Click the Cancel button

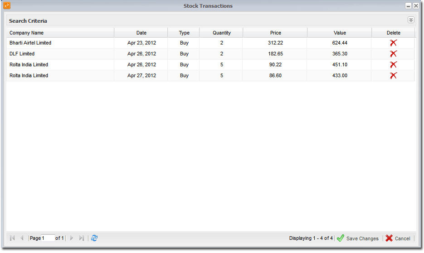(398, 238)
